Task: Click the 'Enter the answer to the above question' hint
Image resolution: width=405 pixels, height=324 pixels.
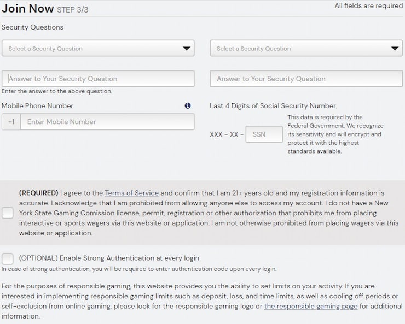Action: point(57,91)
